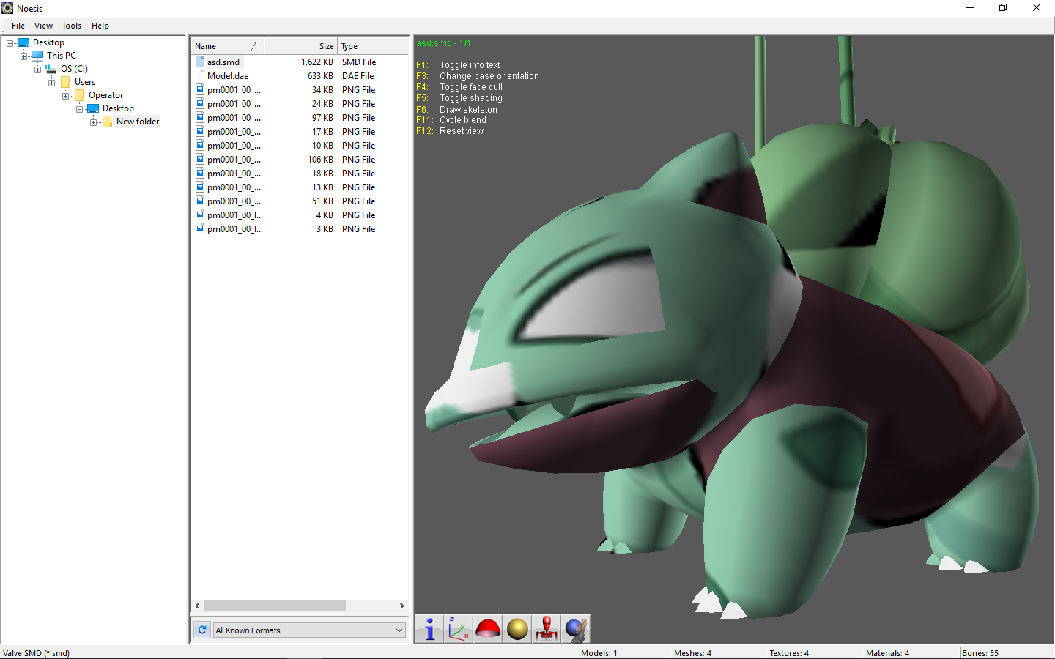
Task: Open the Help menu
Action: click(x=100, y=26)
